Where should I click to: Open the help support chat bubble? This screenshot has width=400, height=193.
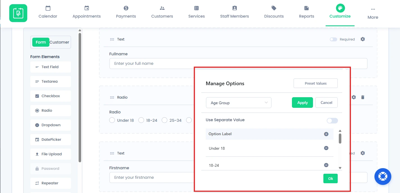click(x=383, y=177)
